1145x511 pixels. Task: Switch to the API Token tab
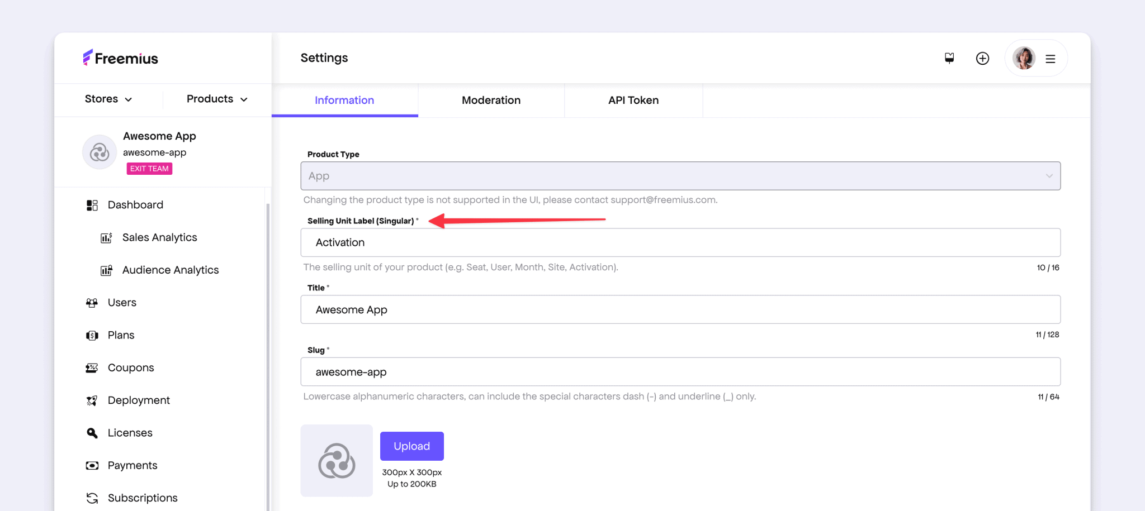[x=633, y=100]
